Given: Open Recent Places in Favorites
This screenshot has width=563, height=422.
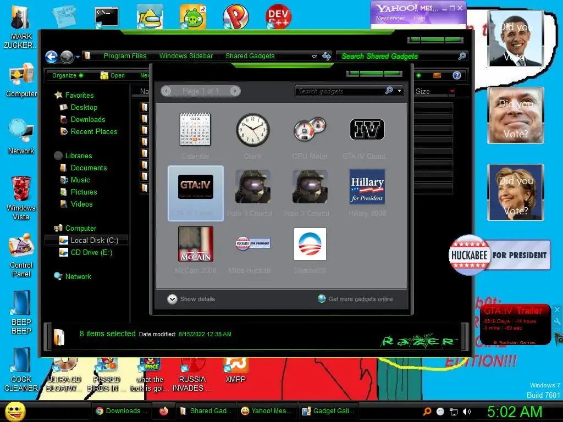Looking at the screenshot, I should click(89, 132).
